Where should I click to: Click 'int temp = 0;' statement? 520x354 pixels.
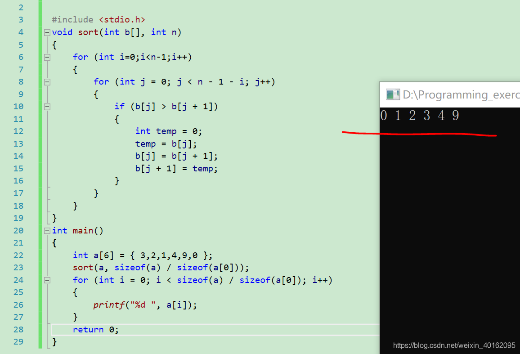click(169, 131)
